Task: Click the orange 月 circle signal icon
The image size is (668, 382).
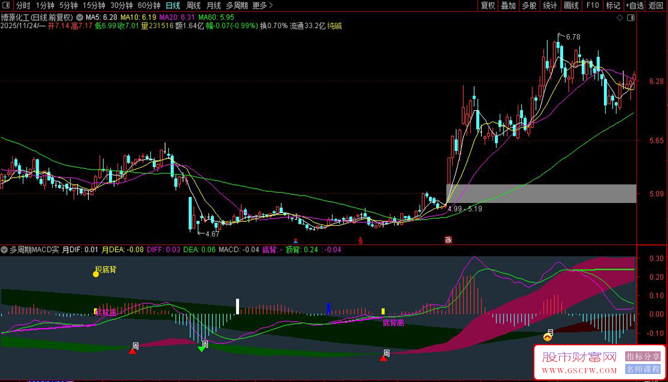Action: tap(548, 337)
